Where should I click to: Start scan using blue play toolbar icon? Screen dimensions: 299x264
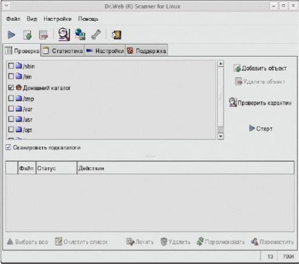tap(12, 35)
